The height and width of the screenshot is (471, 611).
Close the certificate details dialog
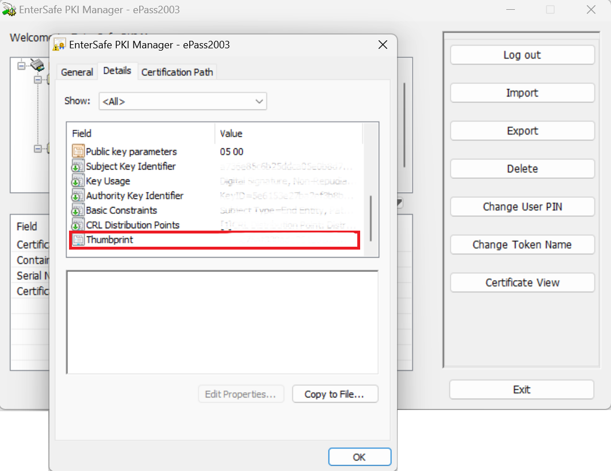point(383,45)
